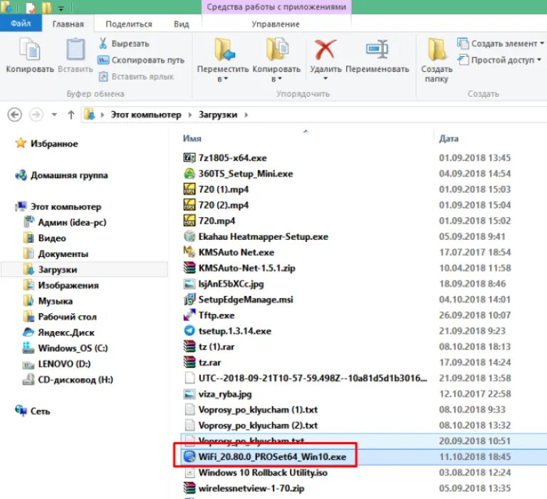
Task: Select Домашняя группа in the sidebar
Action: point(61,175)
